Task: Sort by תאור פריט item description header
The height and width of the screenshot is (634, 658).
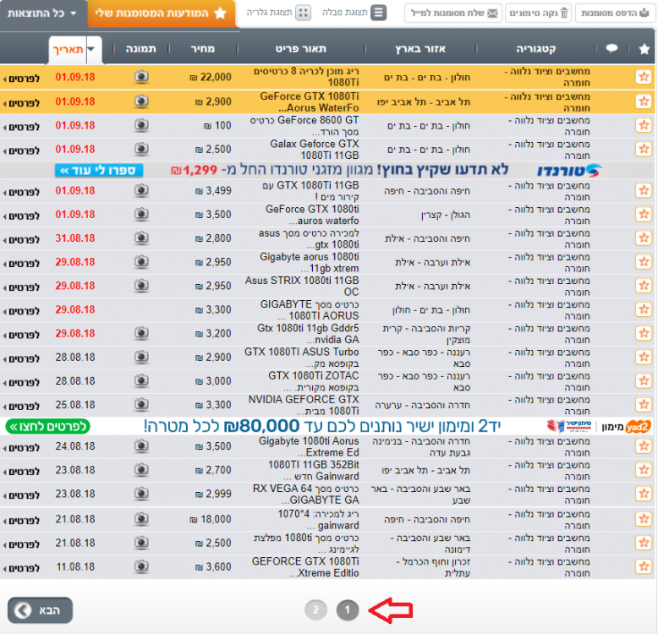Action: pos(300,49)
